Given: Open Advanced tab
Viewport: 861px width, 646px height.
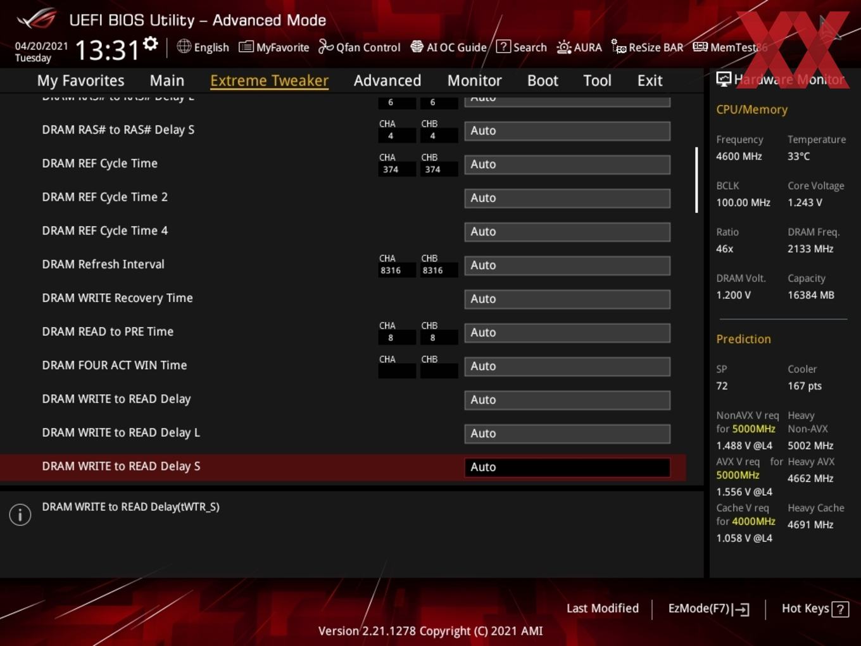Looking at the screenshot, I should (387, 80).
